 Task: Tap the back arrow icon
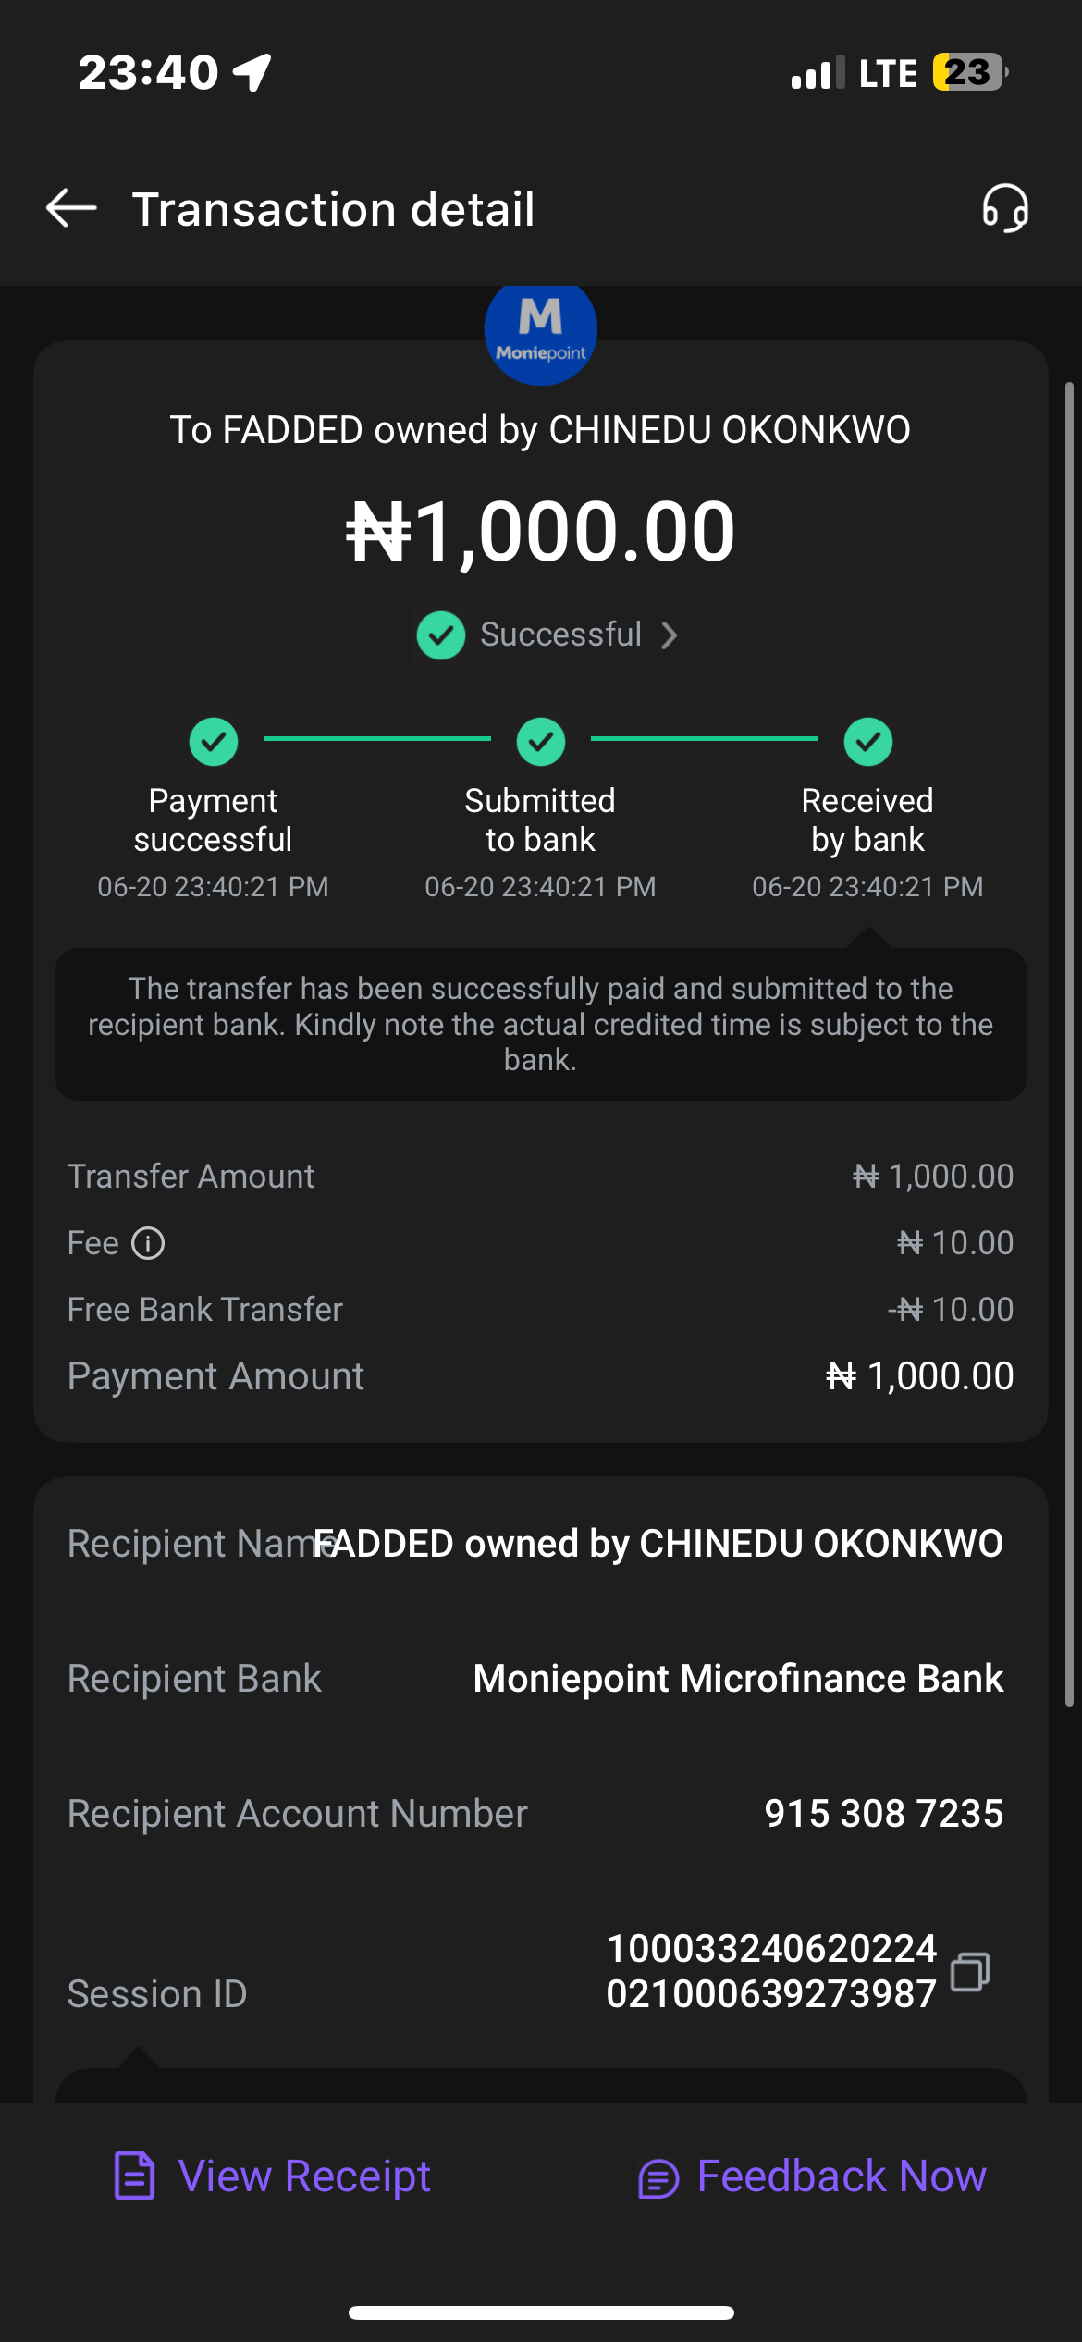click(72, 208)
